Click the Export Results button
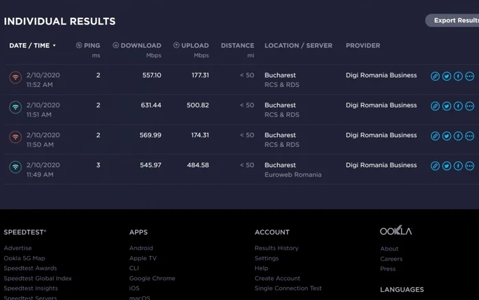This screenshot has height=300, width=479. (453, 21)
